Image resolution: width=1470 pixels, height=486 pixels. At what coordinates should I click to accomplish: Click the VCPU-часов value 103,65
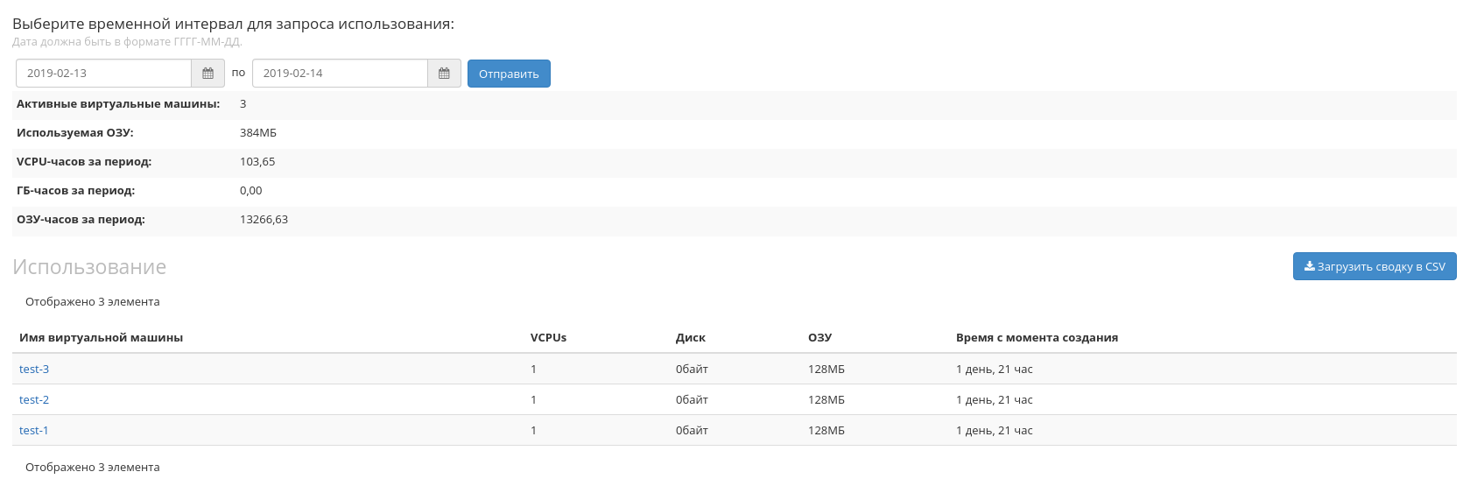[x=257, y=162]
